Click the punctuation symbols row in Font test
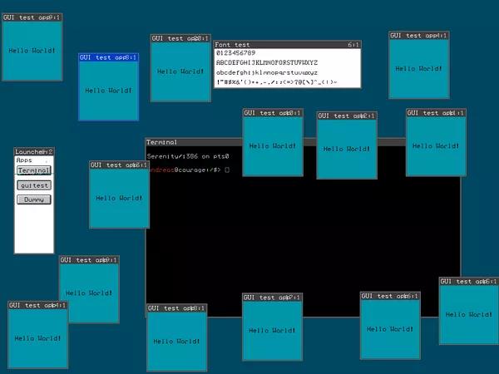This screenshot has width=499, height=374. (276, 82)
